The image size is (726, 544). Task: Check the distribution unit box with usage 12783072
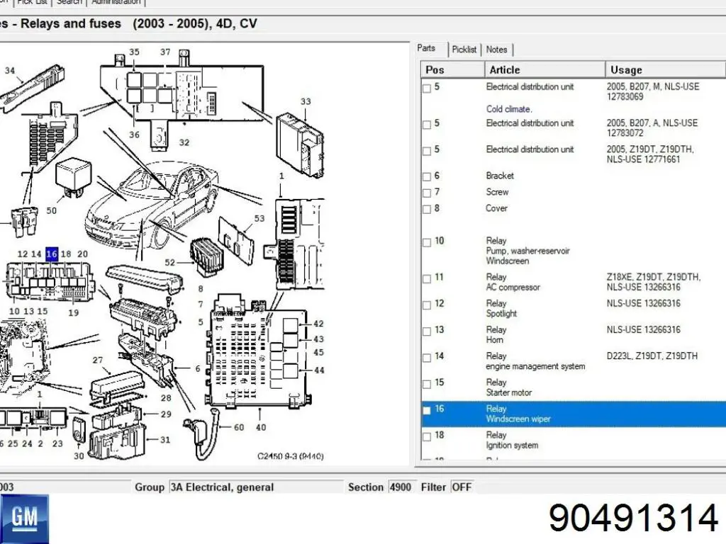427,125
